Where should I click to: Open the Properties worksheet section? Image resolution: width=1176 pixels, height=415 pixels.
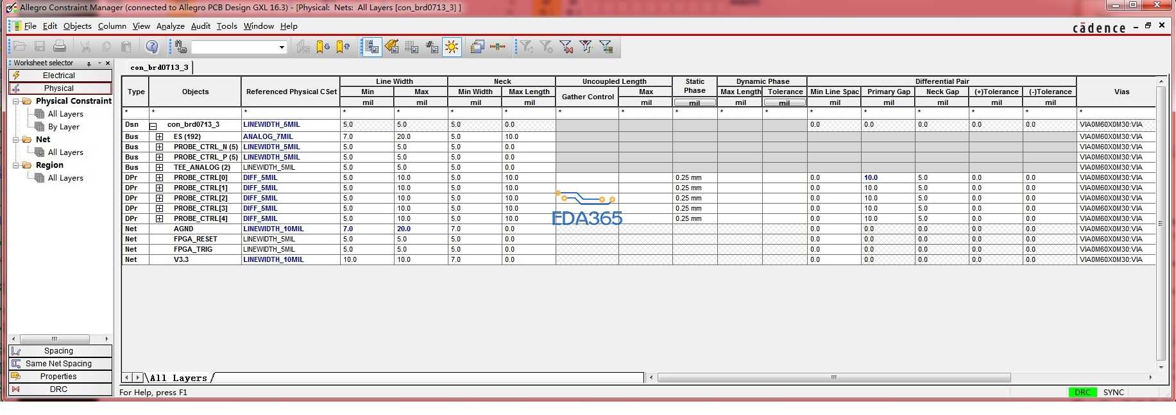[x=60, y=377]
